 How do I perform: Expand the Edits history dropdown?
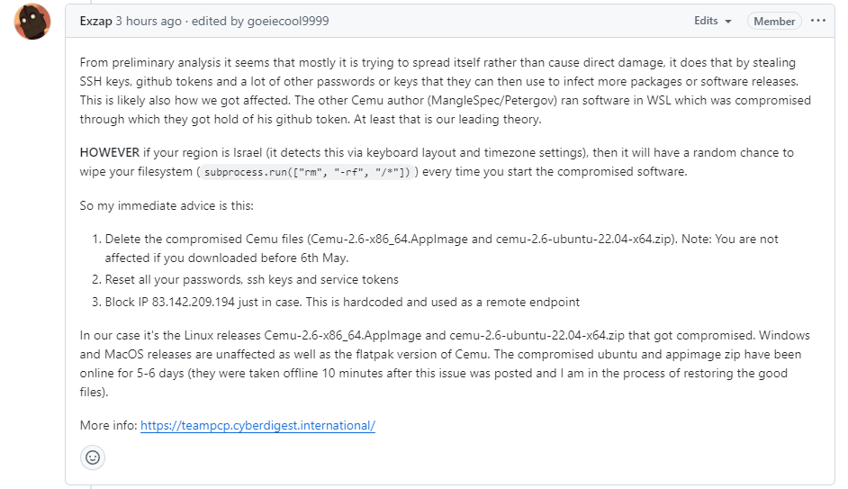(713, 21)
